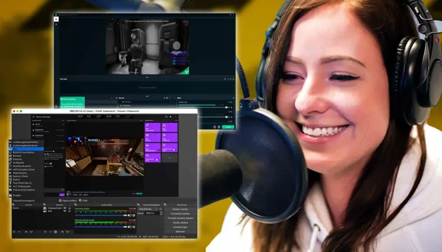
Task: Open the Desktop-Audio settings gear
Action: pyautogui.click(x=134, y=215)
